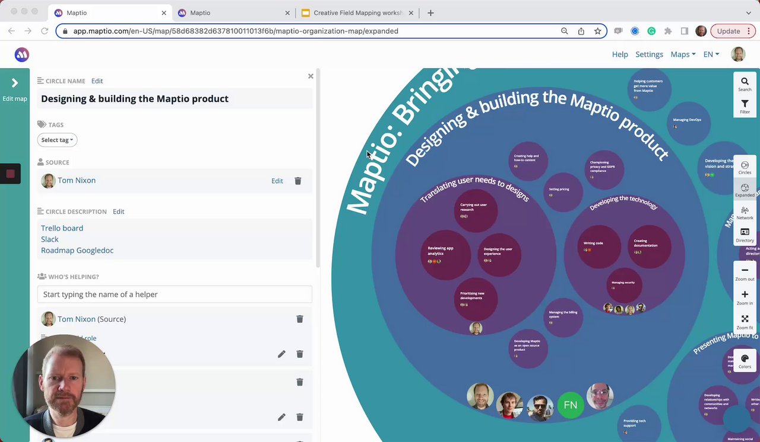This screenshot has height=442, width=760.
Task: Delete Tom Nixon as source
Action: tap(298, 181)
